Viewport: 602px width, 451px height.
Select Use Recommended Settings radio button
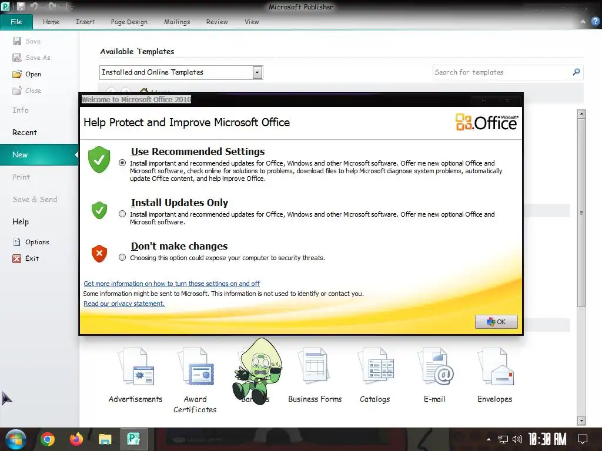122,163
